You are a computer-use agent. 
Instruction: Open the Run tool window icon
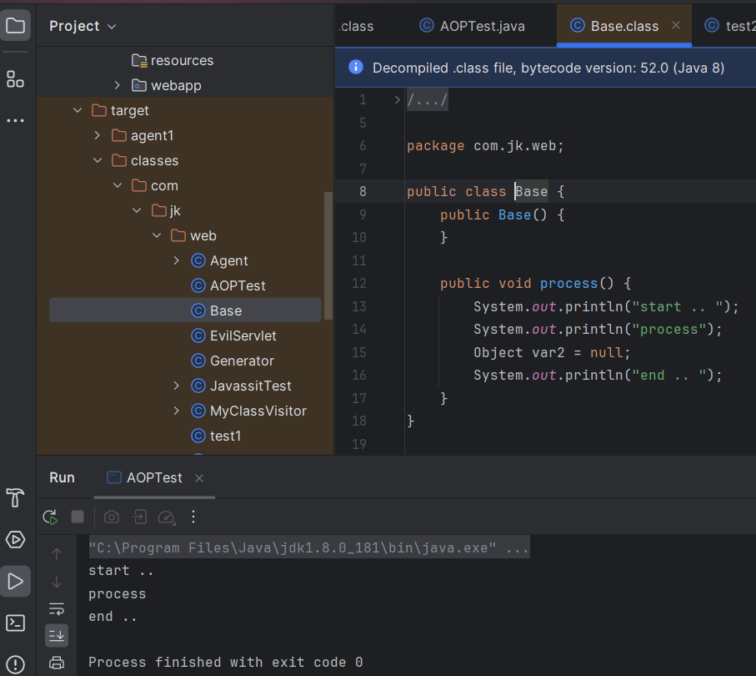tap(16, 582)
